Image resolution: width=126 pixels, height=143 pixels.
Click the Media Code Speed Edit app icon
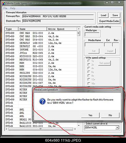pos(3,3)
